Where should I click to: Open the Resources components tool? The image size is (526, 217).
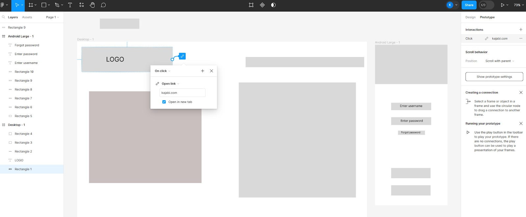point(82,5)
